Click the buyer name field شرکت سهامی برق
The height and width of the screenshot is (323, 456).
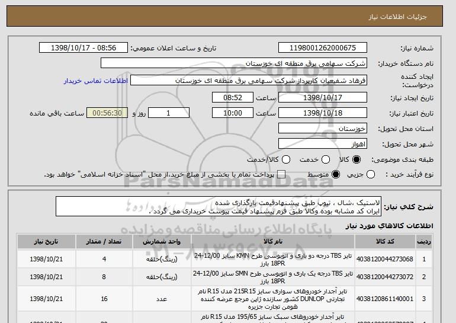[234, 63]
